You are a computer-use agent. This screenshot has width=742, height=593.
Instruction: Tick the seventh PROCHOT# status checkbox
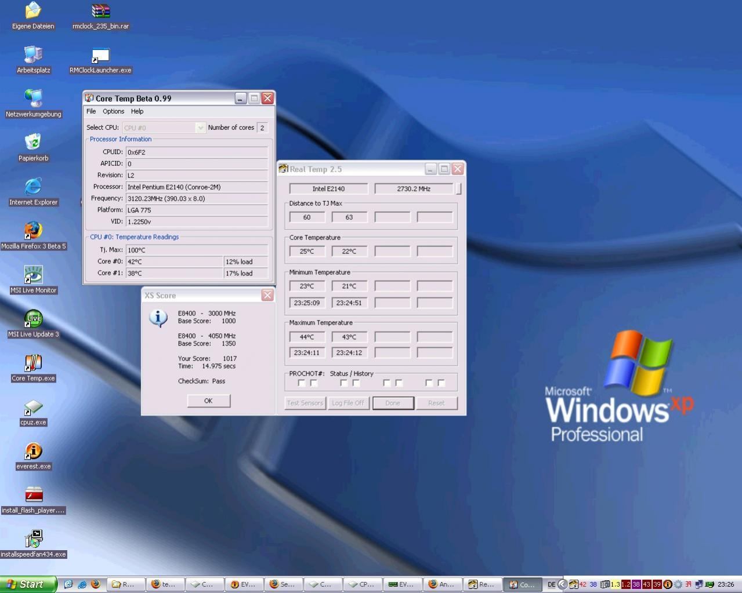point(429,383)
